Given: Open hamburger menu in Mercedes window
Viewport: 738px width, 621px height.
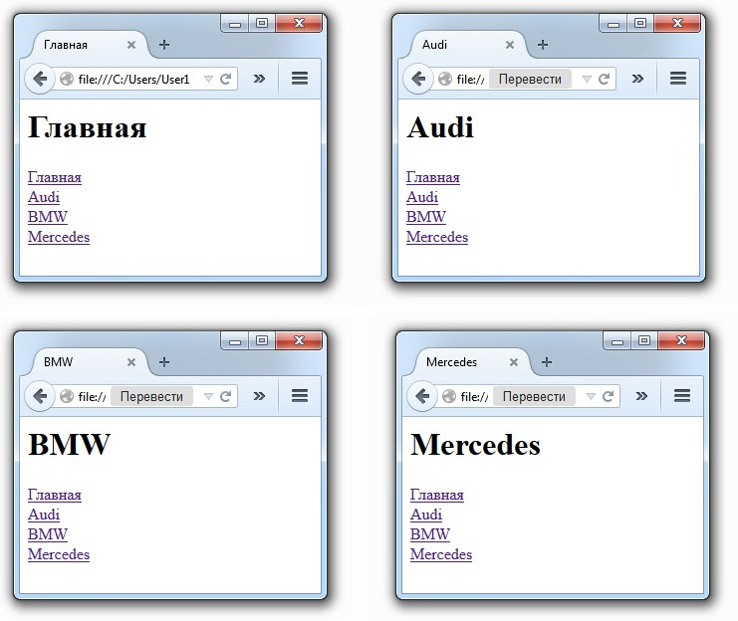Looking at the screenshot, I should click(x=682, y=396).
